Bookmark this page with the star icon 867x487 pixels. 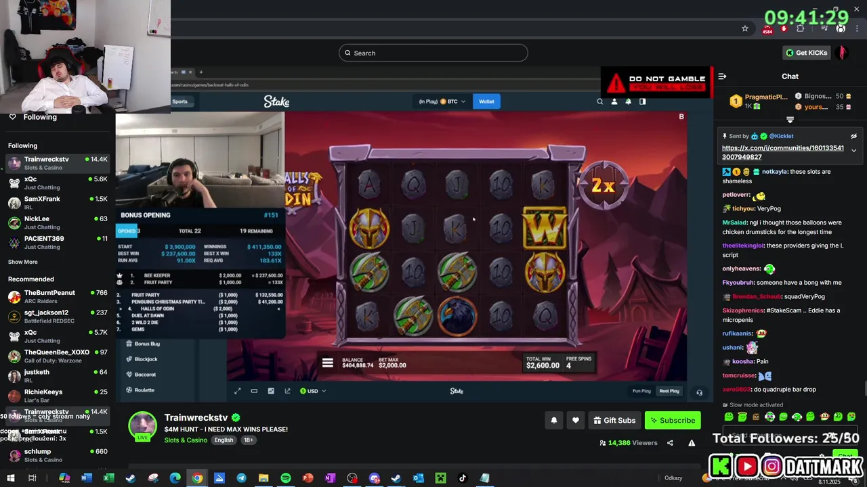(x=745, y=28)
